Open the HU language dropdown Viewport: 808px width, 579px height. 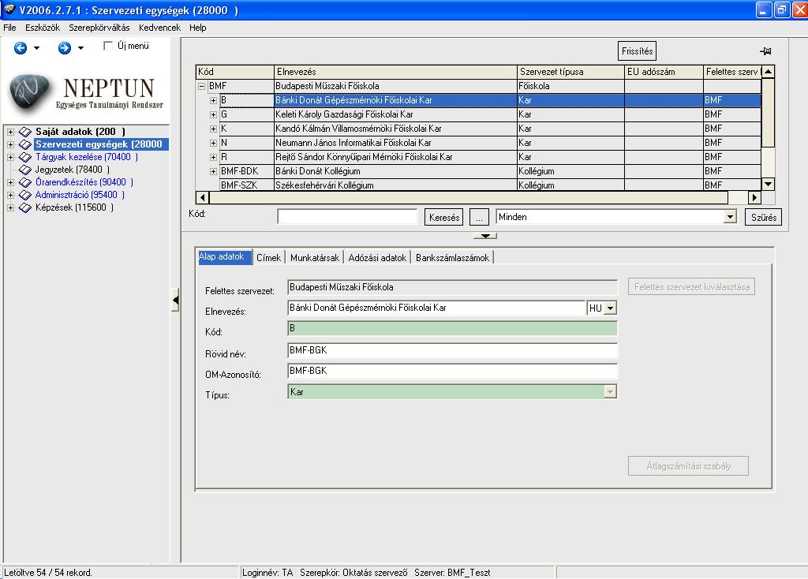(610, 308)
